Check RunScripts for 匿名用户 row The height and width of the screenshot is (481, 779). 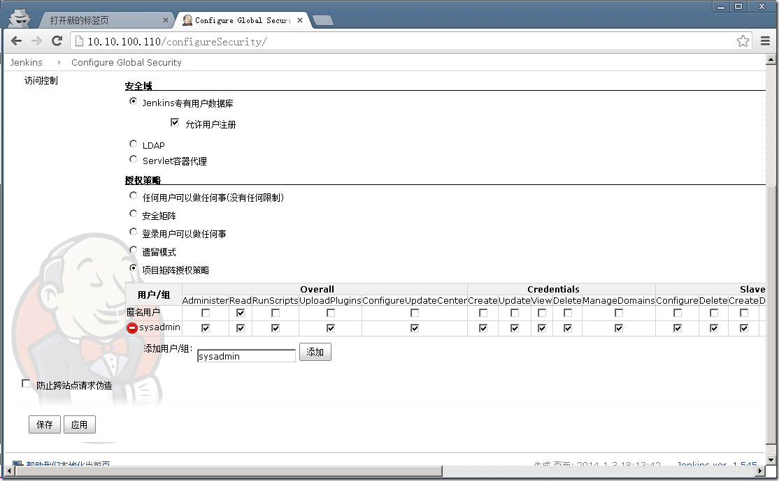tap(276, 313)
